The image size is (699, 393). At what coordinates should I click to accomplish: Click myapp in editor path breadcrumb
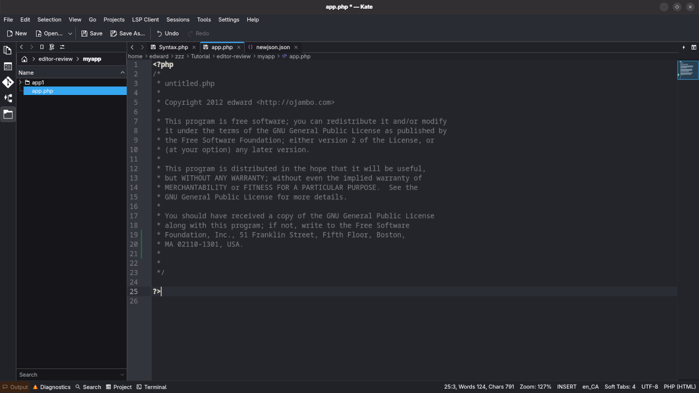[x=266, y=56]
